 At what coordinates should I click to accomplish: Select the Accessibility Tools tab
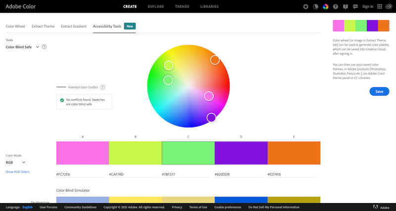[107, 26]
